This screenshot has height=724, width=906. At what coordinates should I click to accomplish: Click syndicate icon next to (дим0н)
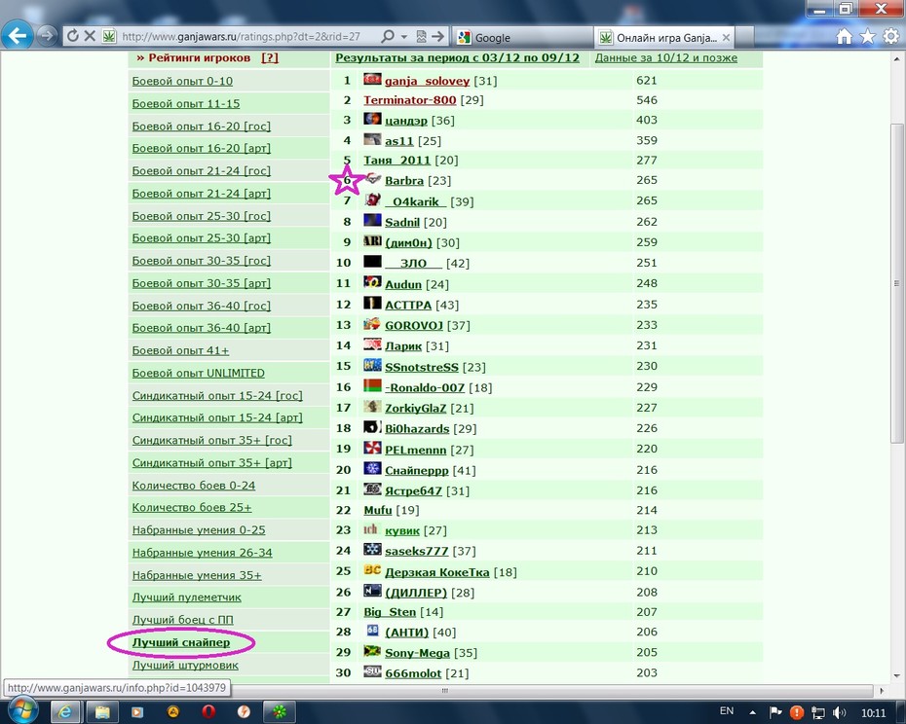coord(372,240)
